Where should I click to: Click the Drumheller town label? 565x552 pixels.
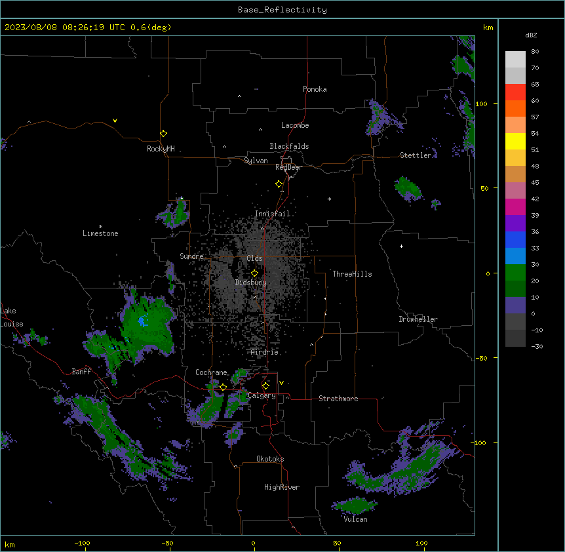418,319
